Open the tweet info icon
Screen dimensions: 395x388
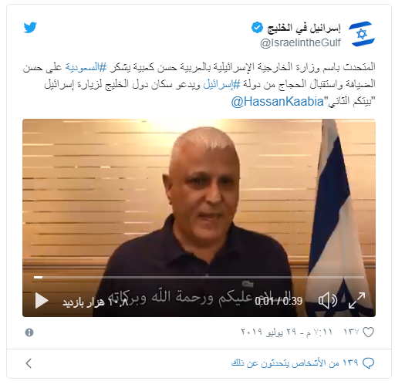coord(29,332)
